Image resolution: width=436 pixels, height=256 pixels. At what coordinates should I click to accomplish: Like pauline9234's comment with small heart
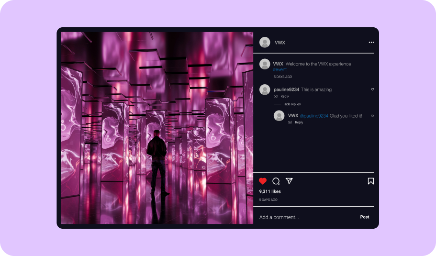tap(372, 89)
